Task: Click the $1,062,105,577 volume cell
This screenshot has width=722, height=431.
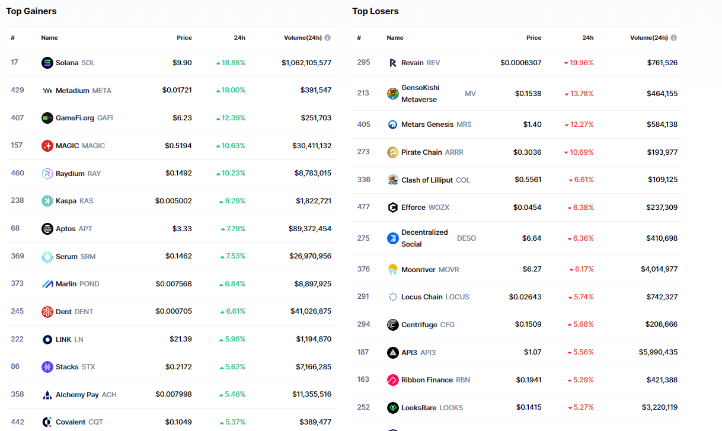Action: click(x=306, y=63)
